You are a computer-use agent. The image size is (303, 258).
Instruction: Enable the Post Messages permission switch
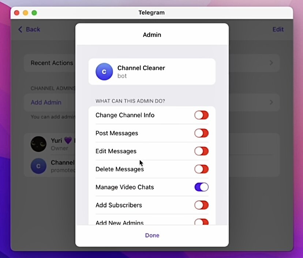201,133
